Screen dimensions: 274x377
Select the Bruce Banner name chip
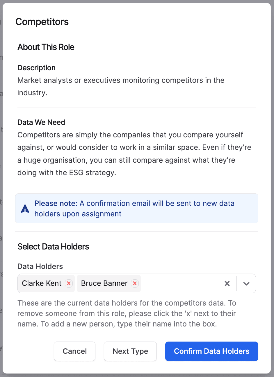[x=104, y=283]
